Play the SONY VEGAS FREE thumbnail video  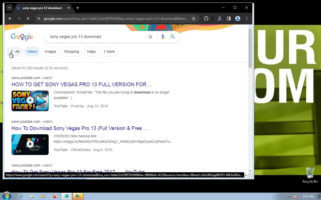click(x=30, y=101)
